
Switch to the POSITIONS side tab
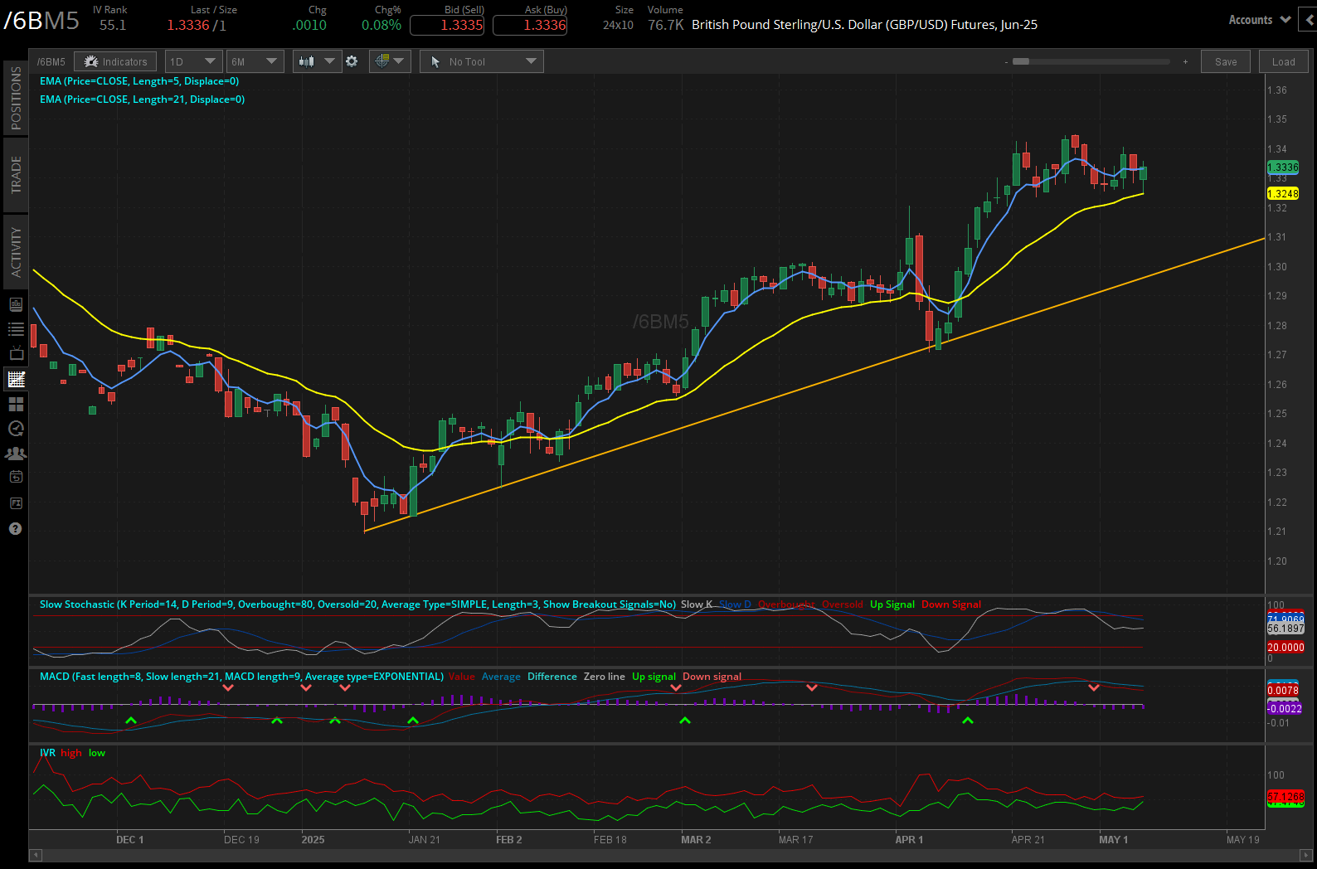pos(16,98)
